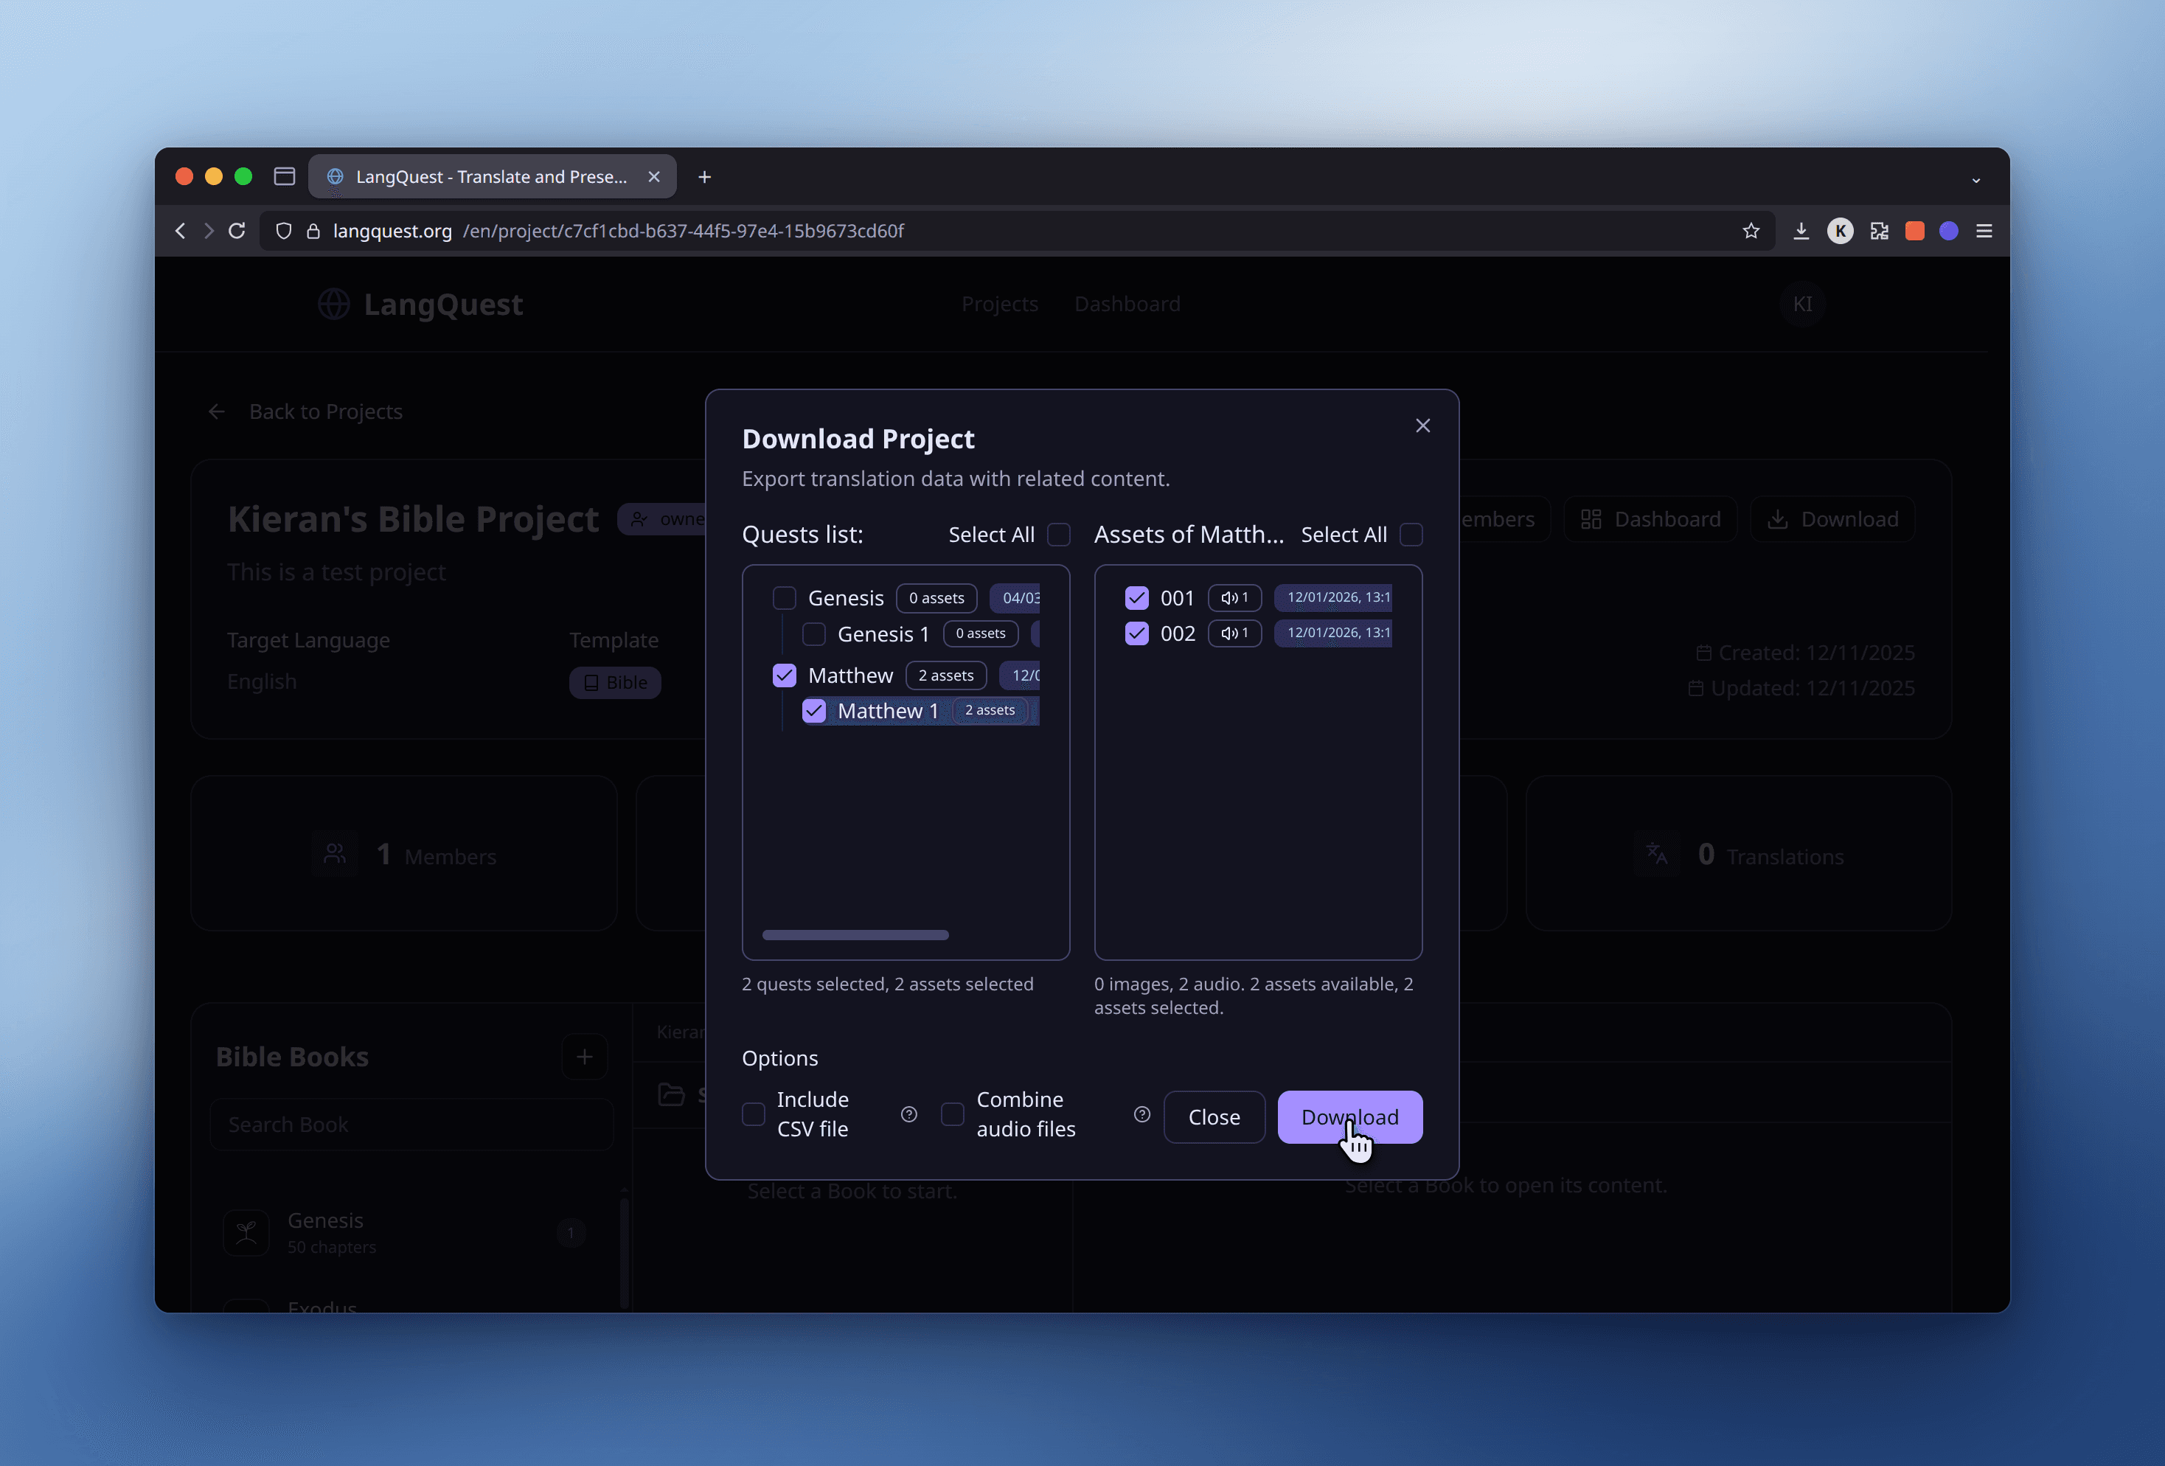The image size is (2165, 1466).
Task: Open the browser extensions puzzle icon
Action: pyautogui.click(x=1879, y=231)
